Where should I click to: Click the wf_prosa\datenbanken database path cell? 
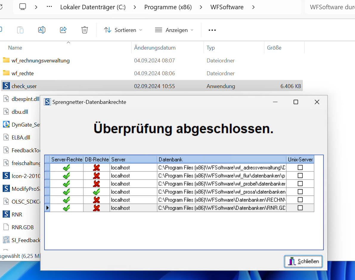pyautogui.click(x=222, y=192)
